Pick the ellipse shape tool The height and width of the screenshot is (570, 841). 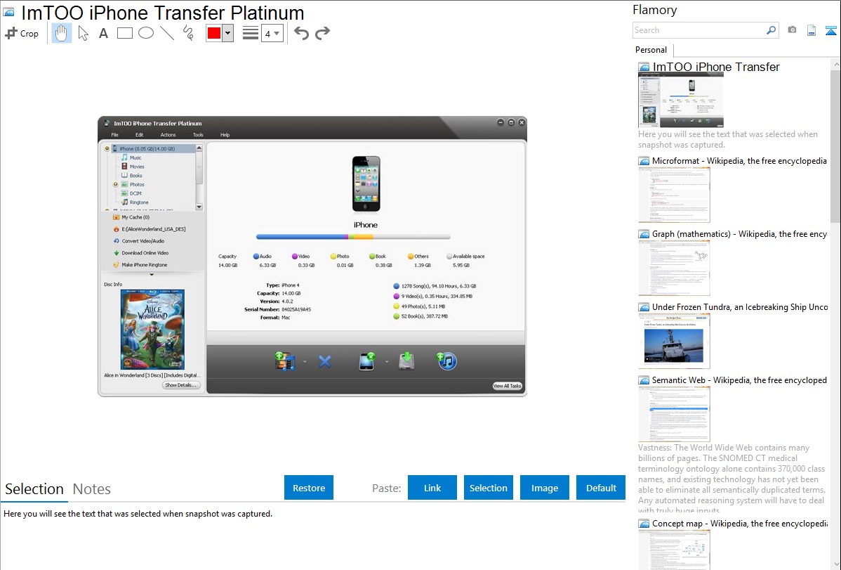(x=146, y=33)
